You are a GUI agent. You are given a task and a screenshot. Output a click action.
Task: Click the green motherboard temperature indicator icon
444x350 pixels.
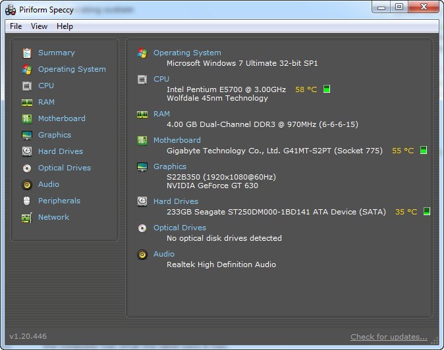click(x=424, y=150)
